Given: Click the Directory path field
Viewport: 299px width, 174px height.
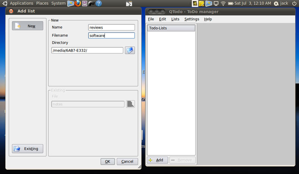Looking at the screenshot, I should click(87, 50).
